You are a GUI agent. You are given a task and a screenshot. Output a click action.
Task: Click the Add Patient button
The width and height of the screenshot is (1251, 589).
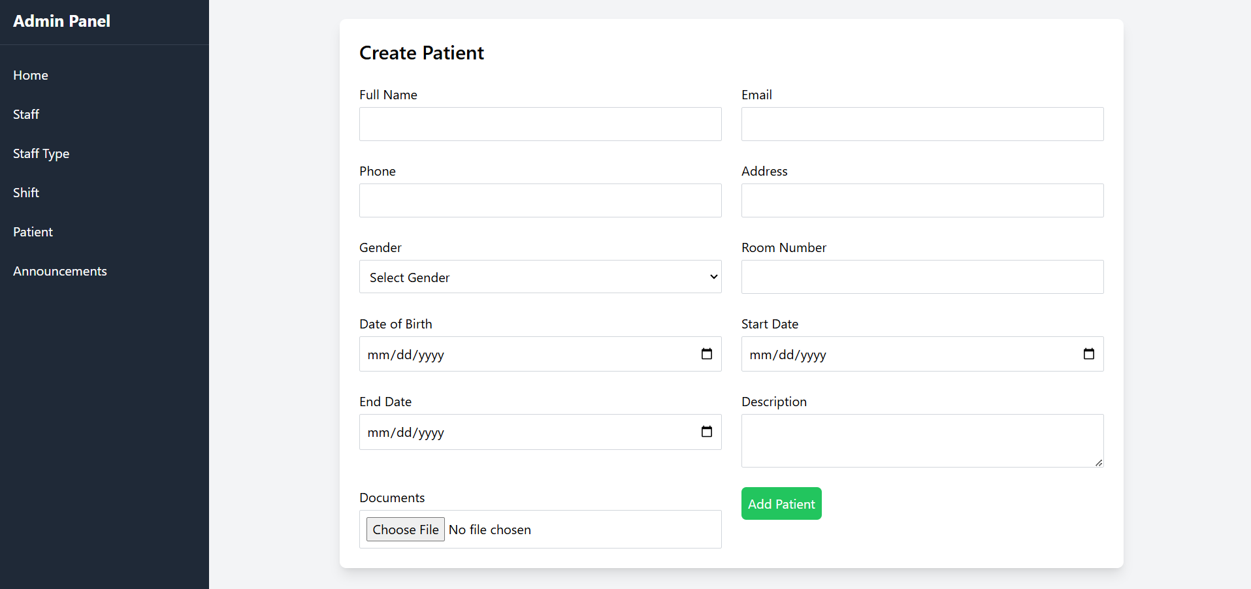tap(781, 503)
